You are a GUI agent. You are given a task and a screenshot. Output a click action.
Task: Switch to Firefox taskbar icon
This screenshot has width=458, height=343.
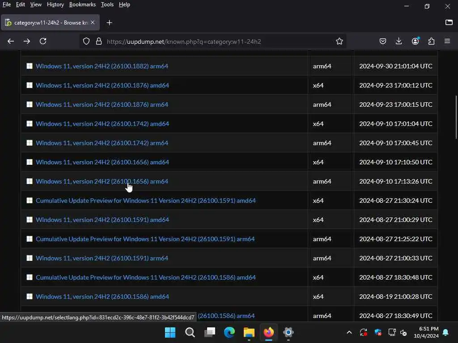click(269, 332)
